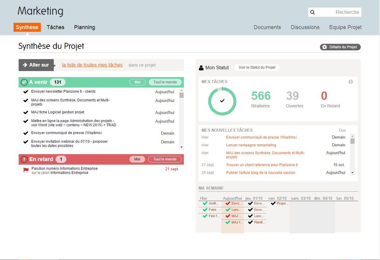The image size is (380, 260).
Task: Tick the Envoyer communiqué de presse checkmark
Action: point(26,133)
